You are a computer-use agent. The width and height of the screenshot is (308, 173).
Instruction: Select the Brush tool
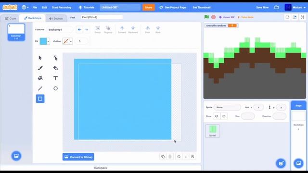(40, 68)
